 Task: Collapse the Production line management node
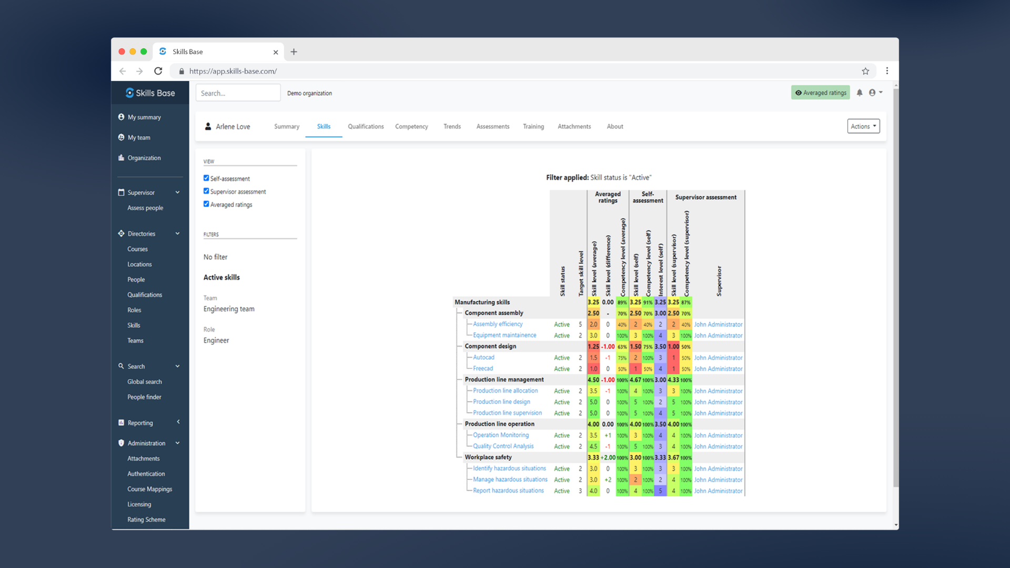pyautogui.click(x=459, y=379)
